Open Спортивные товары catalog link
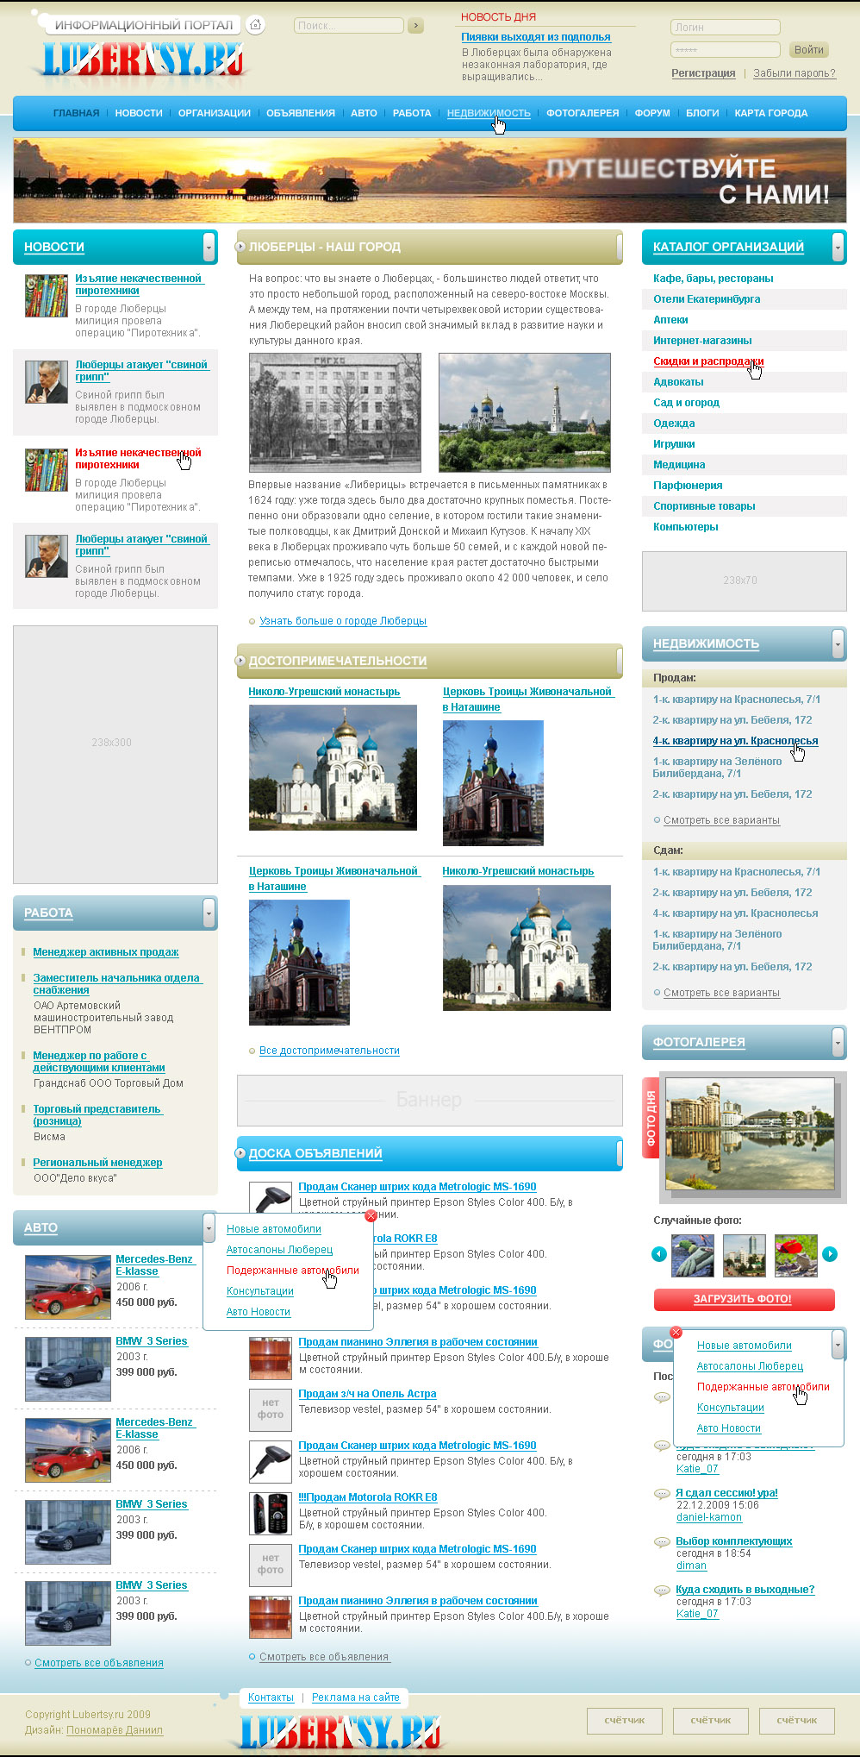This screenshot has height=1757, width=860. tap(704, 506)
